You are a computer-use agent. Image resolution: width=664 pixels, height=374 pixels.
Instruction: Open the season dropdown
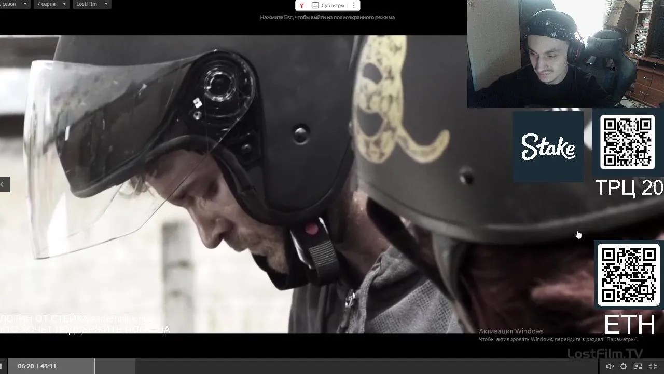coord(15,4)
